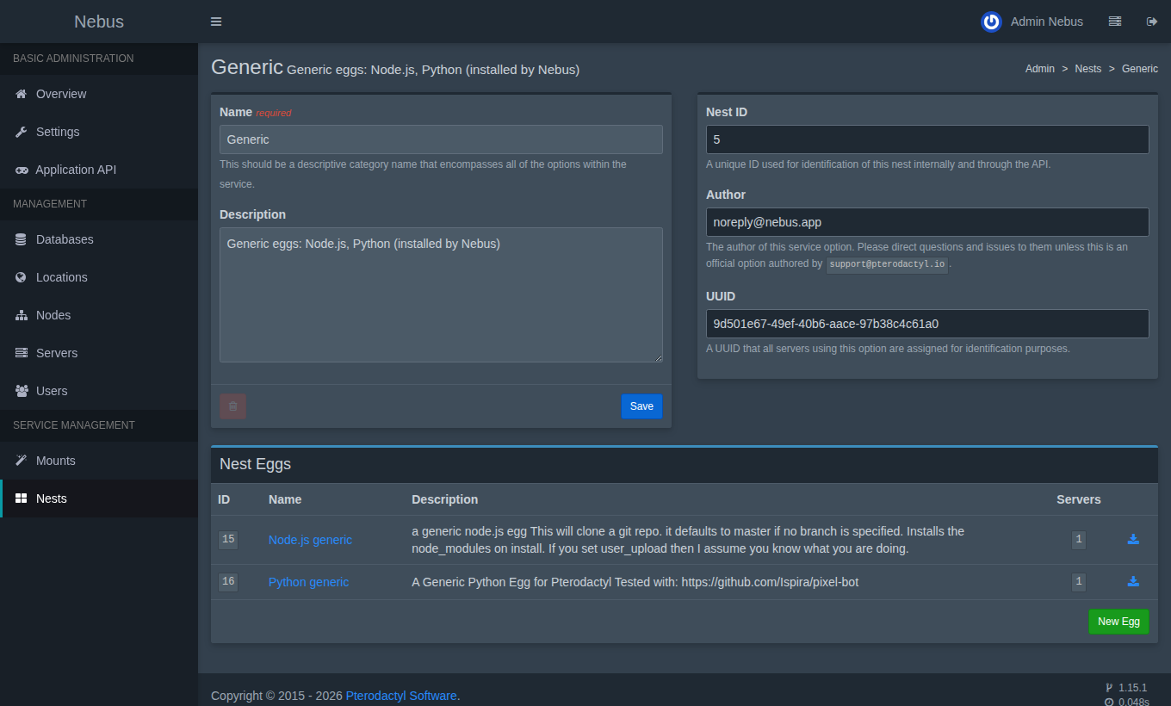1171x706 pixels.
Task: Open Servers from the sidebar
Action: click(99, 353)
